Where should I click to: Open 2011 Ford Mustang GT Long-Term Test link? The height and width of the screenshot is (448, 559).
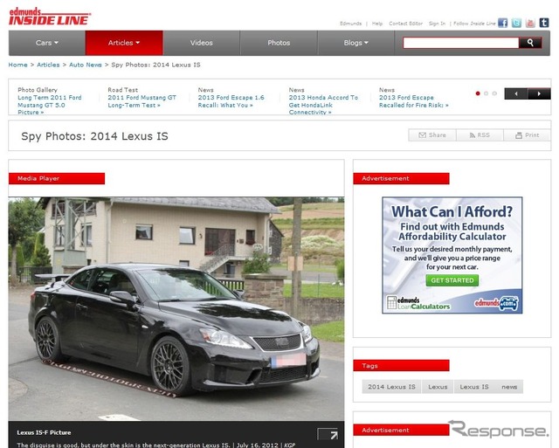[141, 101]
